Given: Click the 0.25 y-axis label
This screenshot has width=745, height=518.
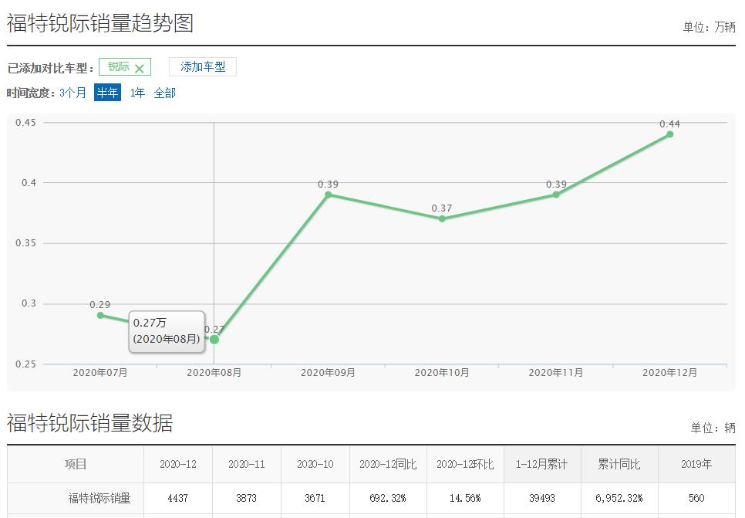Looking at the screenshot, I should click(x=25, y=364).
